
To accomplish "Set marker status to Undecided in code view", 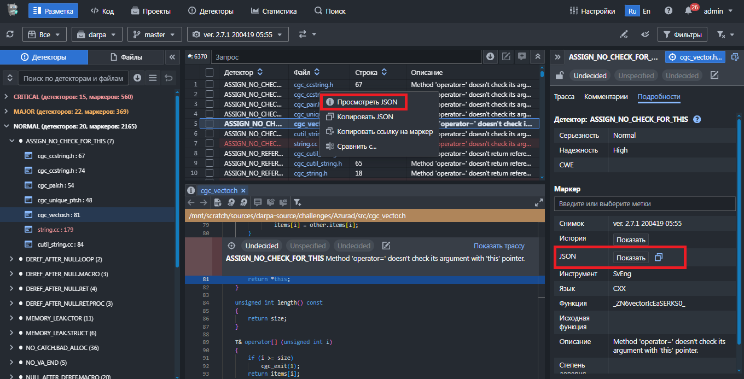I will [261, 246].
